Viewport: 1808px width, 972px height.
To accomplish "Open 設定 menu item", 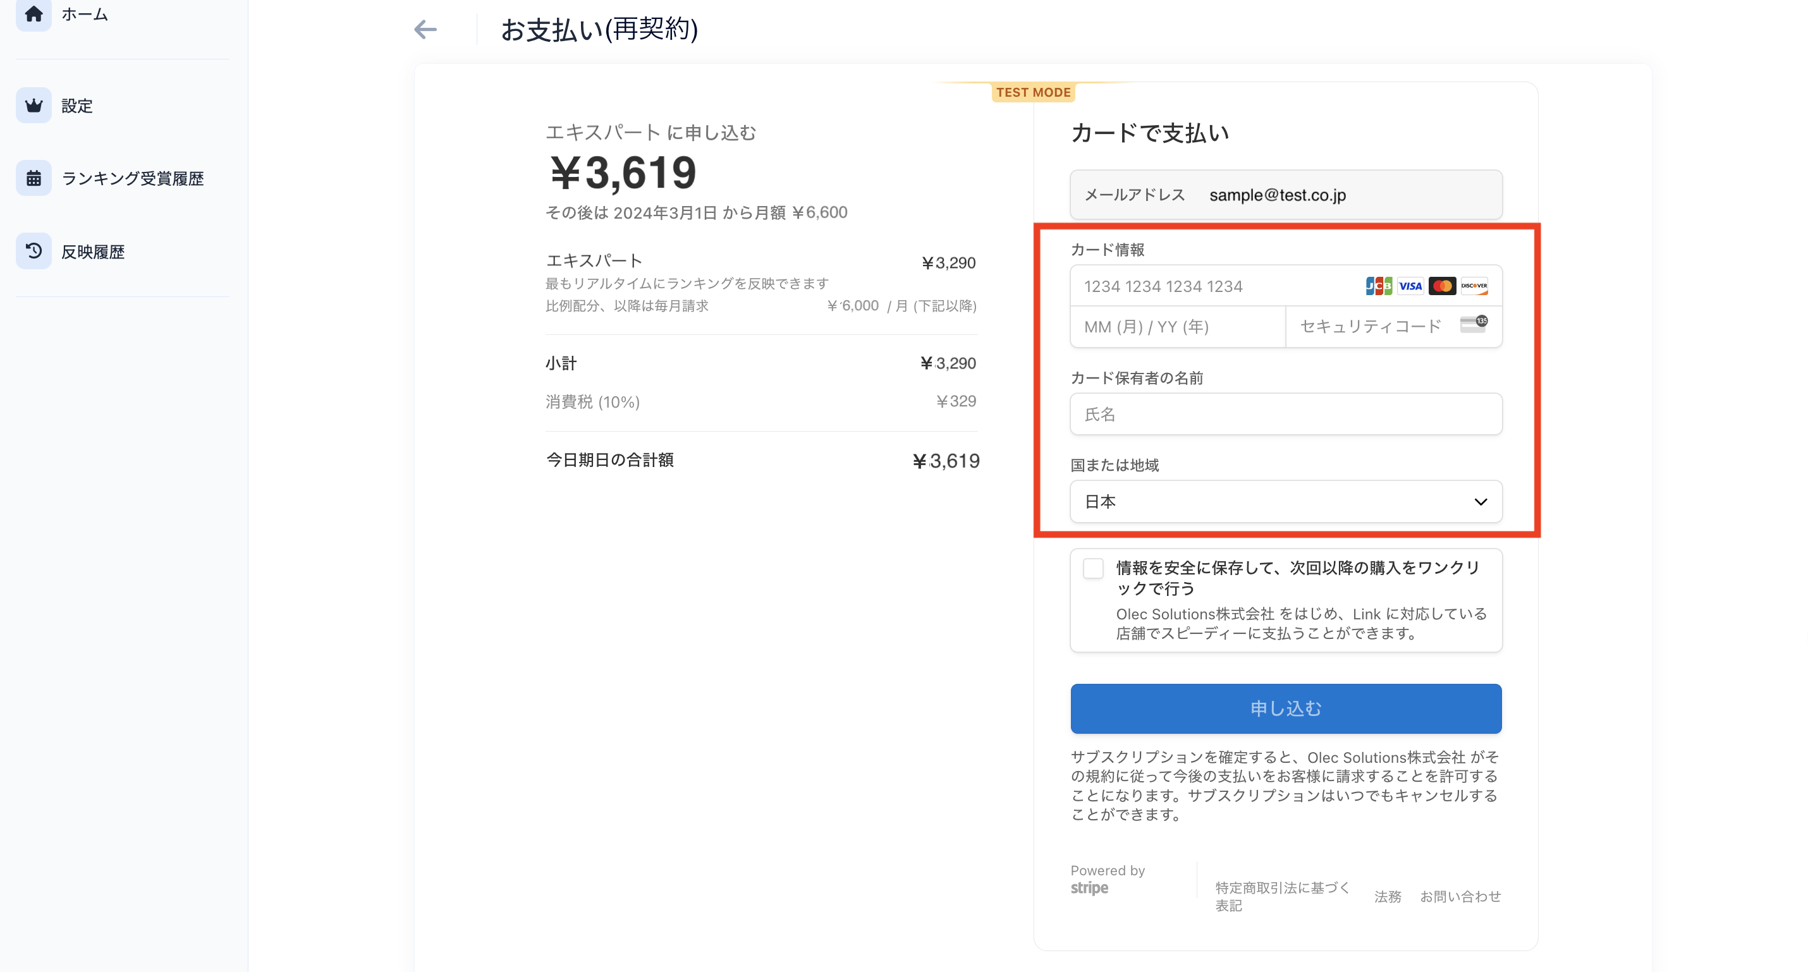I will [x=77, y=106].
